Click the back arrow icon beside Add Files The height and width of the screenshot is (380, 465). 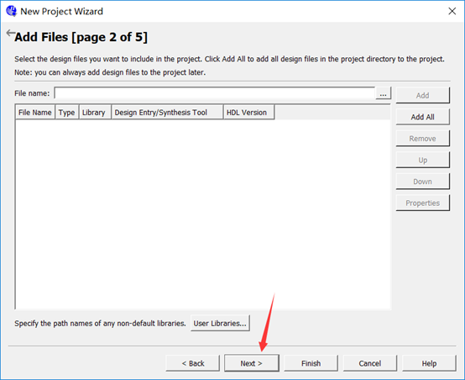click(x=10, y=33)
